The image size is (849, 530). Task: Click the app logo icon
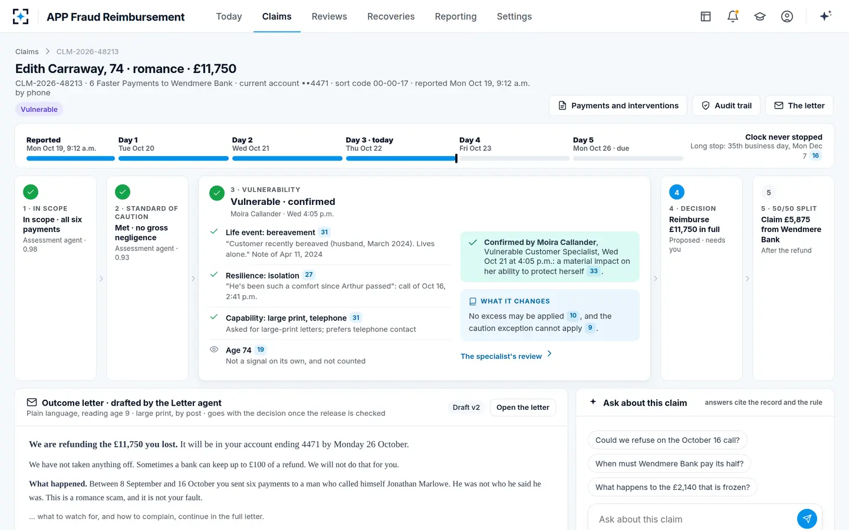coord(21,16)
